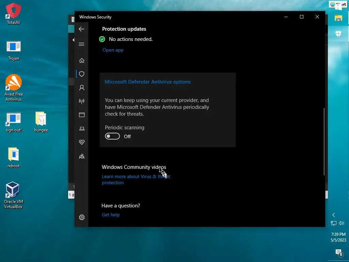Open the Home page in sidebar
Screen dimensions: 349x262
tap(82, 61)
